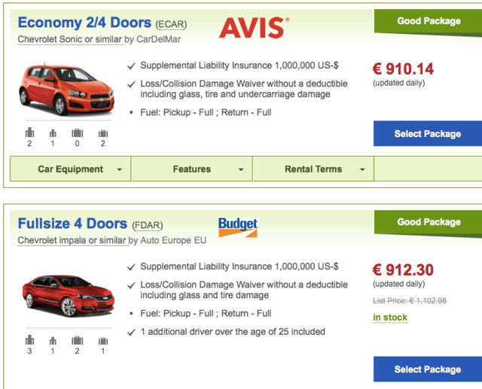This screenshot has width=482, height=389.
Task: Open the "Chevrolet impala or similar" link
Action: click(x=72, y=241)
